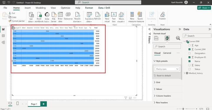Image resolution: width=212 pixels, height=110 pixels.
Task: Switch to mobile layout icon
Action: [17, 104]
